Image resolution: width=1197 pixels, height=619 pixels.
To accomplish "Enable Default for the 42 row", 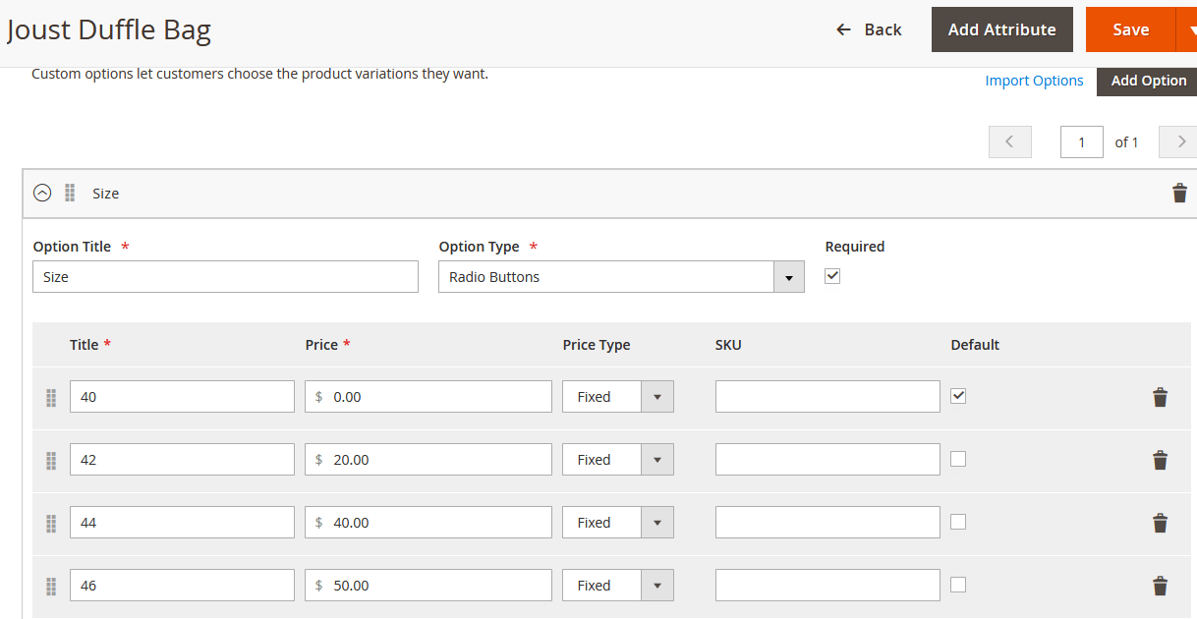I will click(958, 458).
